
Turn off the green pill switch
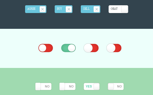click(x=68, y=48)
